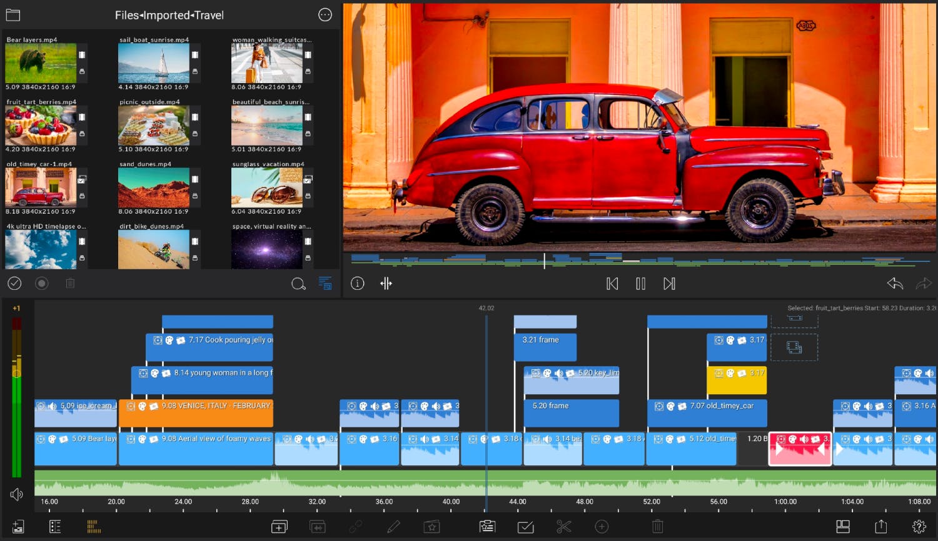Navigate to the Files root breadcrumb
Screen dimensions: 938x541
point(126,15)
